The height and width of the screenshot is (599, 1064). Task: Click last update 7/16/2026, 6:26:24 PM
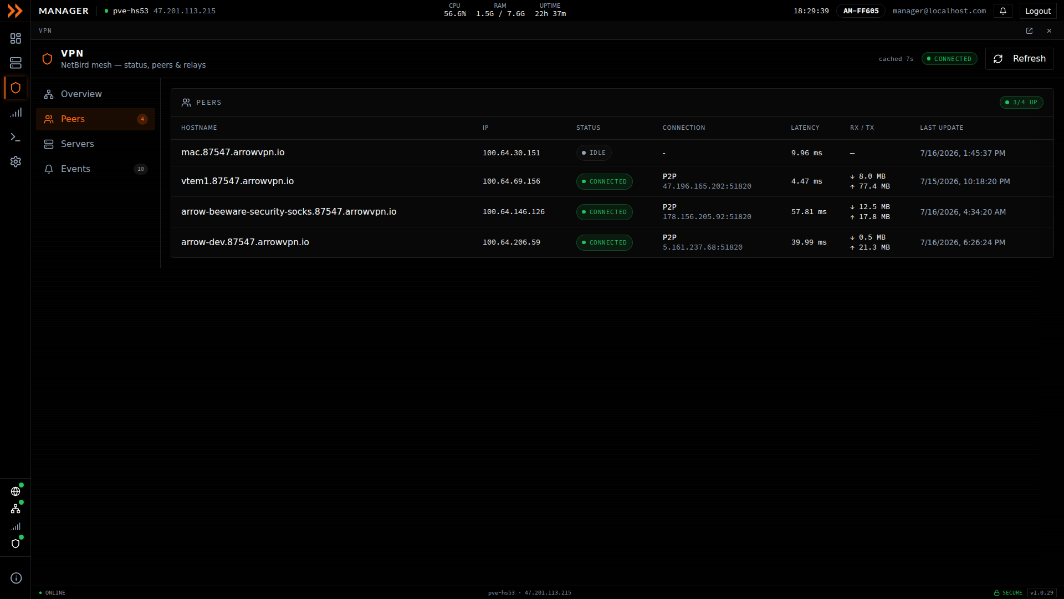tap(963, 242)
